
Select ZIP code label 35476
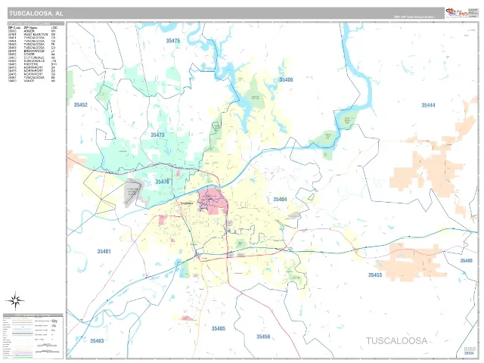162,181
